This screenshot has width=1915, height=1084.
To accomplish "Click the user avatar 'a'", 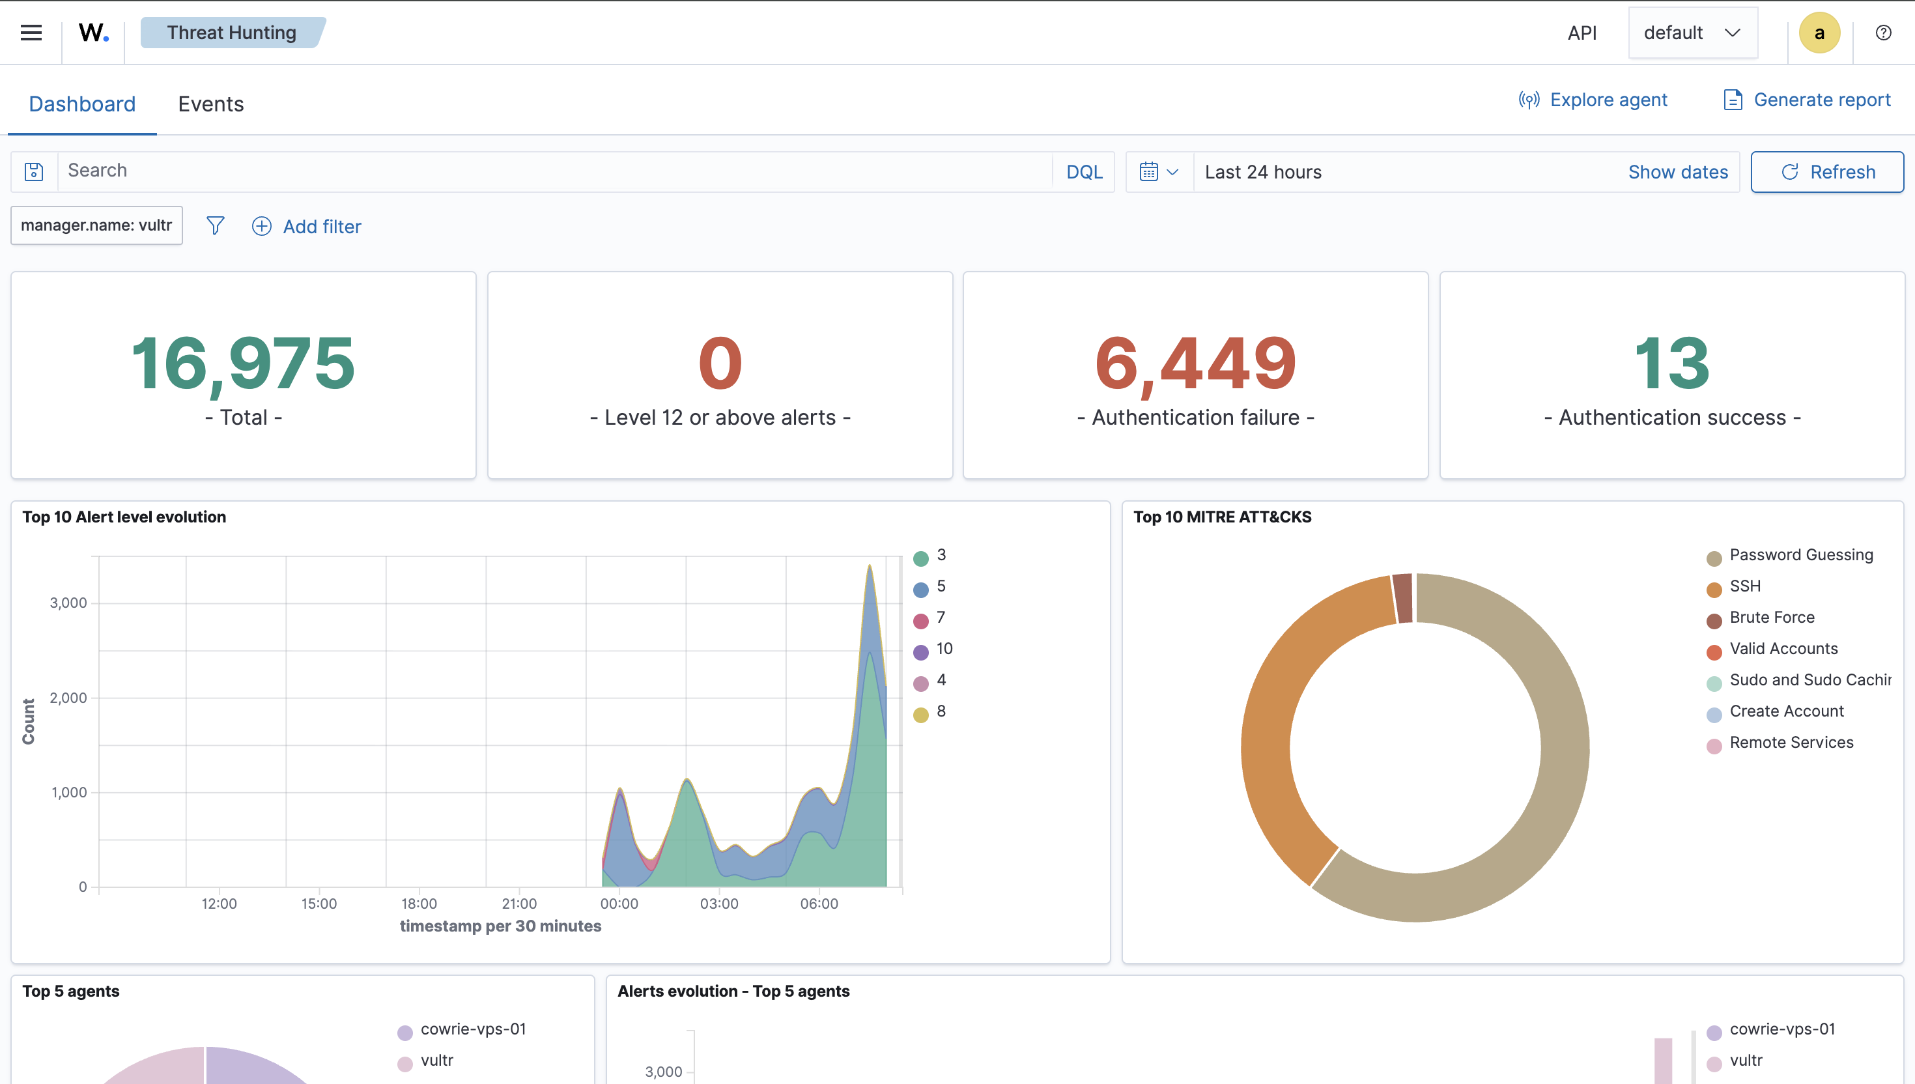I will pos(1819,33).
